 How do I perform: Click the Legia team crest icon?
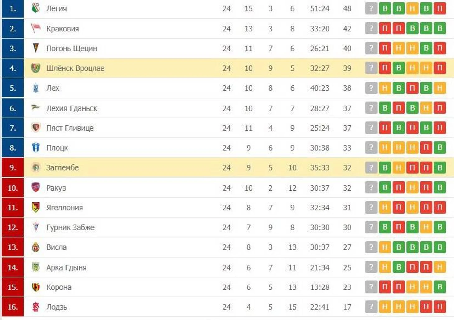point(36,8)
